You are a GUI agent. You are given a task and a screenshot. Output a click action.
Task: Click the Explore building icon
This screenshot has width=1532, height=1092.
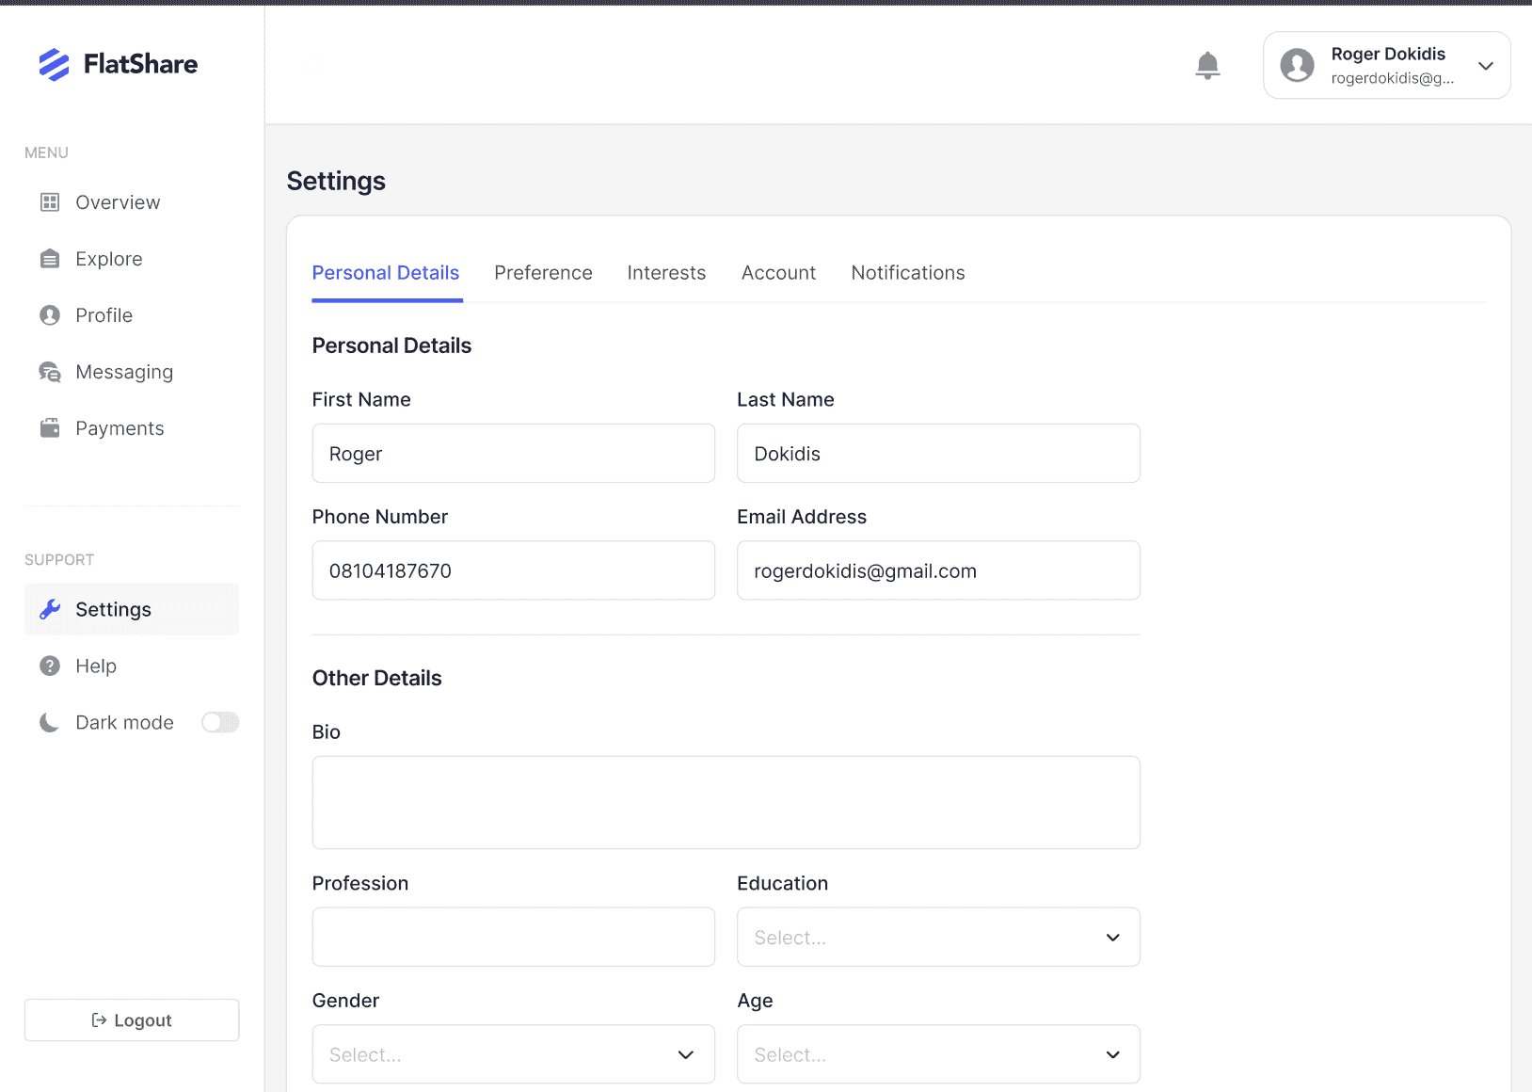tap(50, 259)
